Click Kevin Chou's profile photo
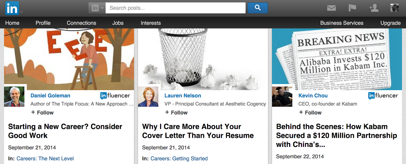The image size is (406, 164). point(282,96)
